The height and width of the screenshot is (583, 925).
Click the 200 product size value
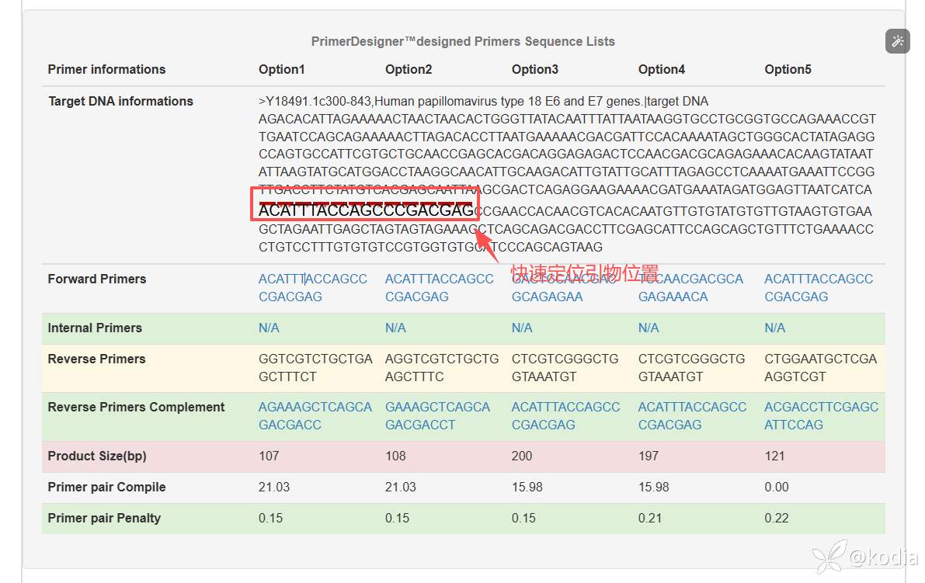click(x=522, y=456)
